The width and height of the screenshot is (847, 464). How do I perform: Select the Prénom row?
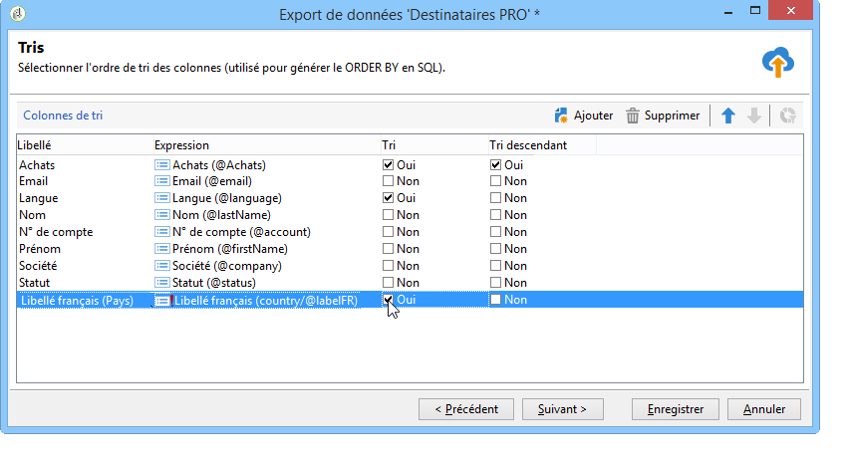pyautogui.click(x=410, y=249)
